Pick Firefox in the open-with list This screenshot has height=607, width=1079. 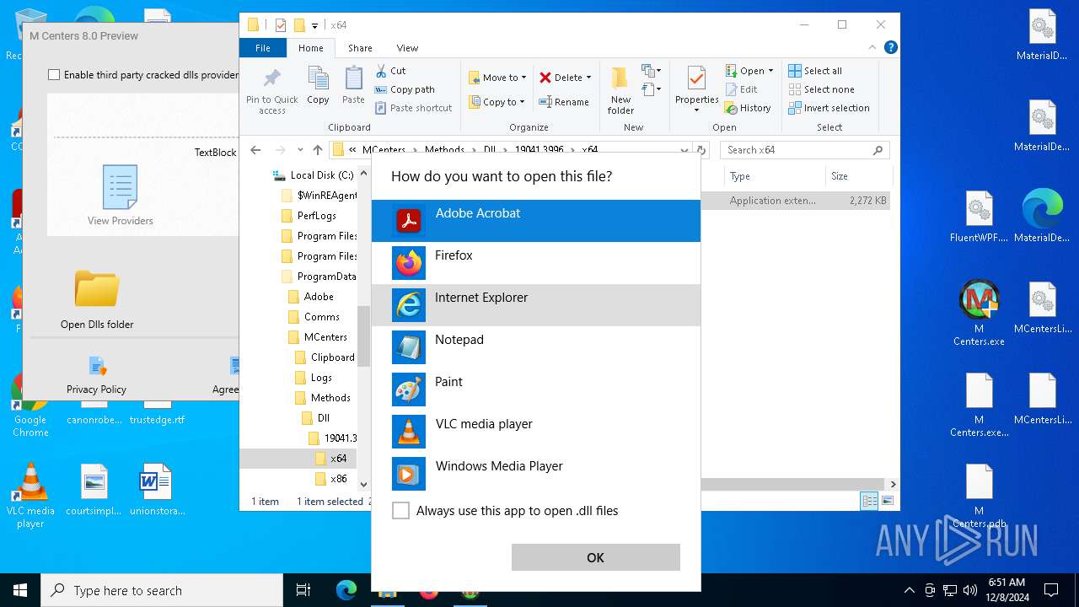[536, 263]
